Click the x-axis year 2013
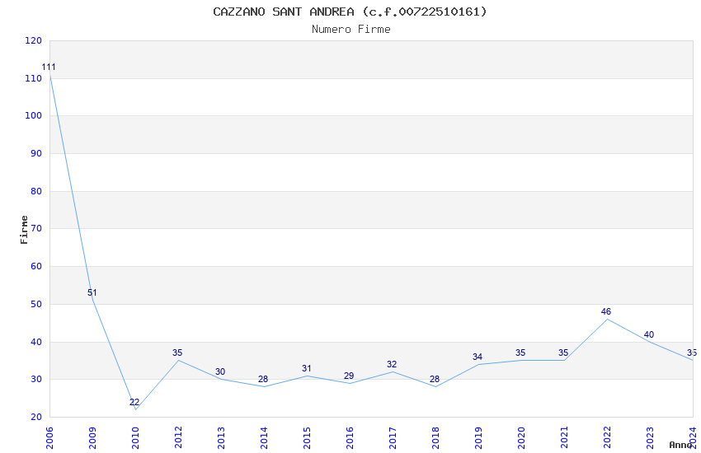701x453 pixels. tap(221, 437)
